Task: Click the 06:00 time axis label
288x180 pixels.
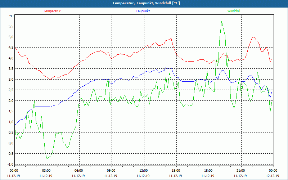Action: pyautogui.click(x=79, y=171)
